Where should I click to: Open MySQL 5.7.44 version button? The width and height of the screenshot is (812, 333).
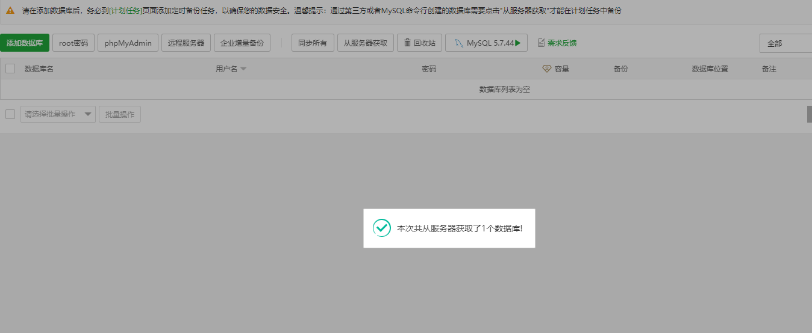tap(486, 43)
